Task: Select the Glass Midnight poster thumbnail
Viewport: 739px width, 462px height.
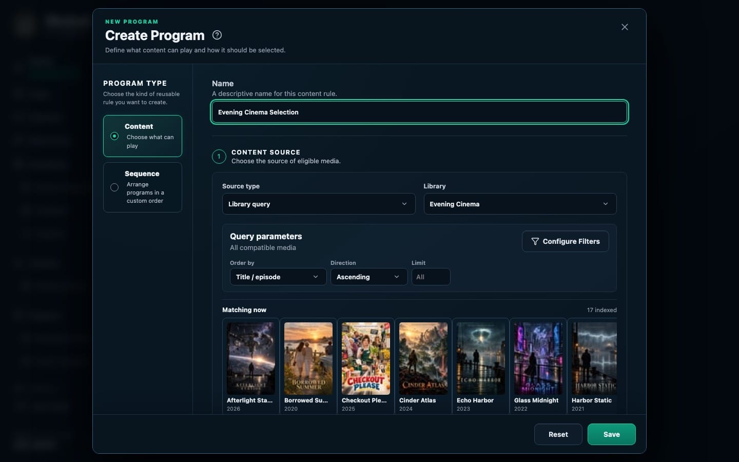Action: click(x=538, y=358)
